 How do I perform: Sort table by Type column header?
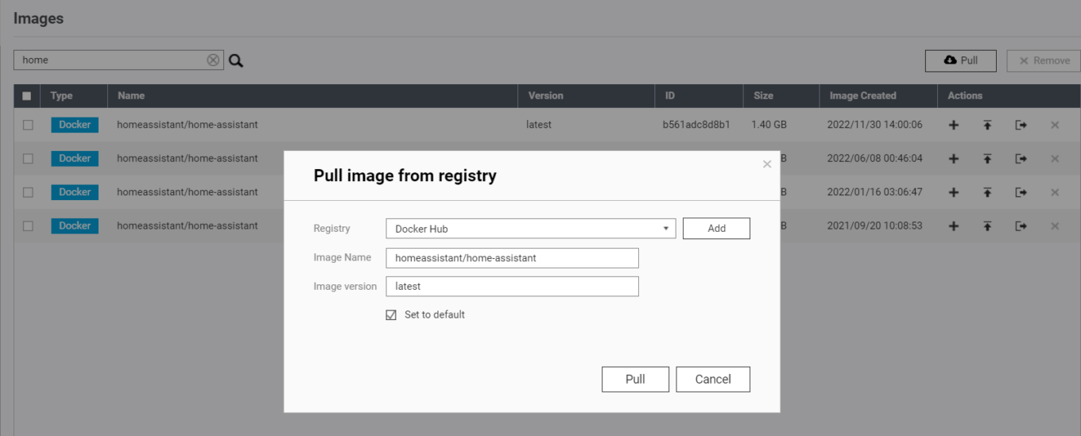coord(61,95)
